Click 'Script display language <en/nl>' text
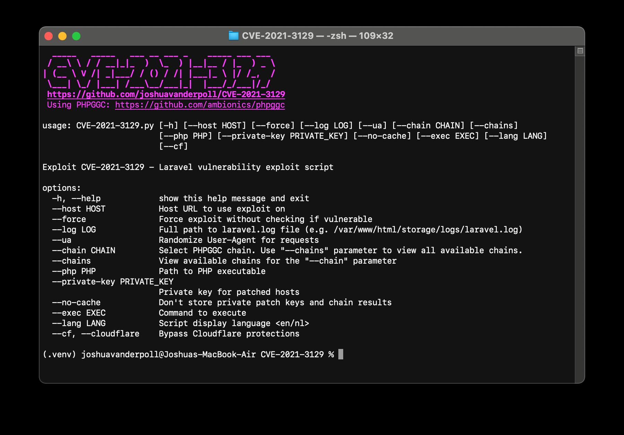The height and width of the screenshot is (435, 624). tap(234, 323)
